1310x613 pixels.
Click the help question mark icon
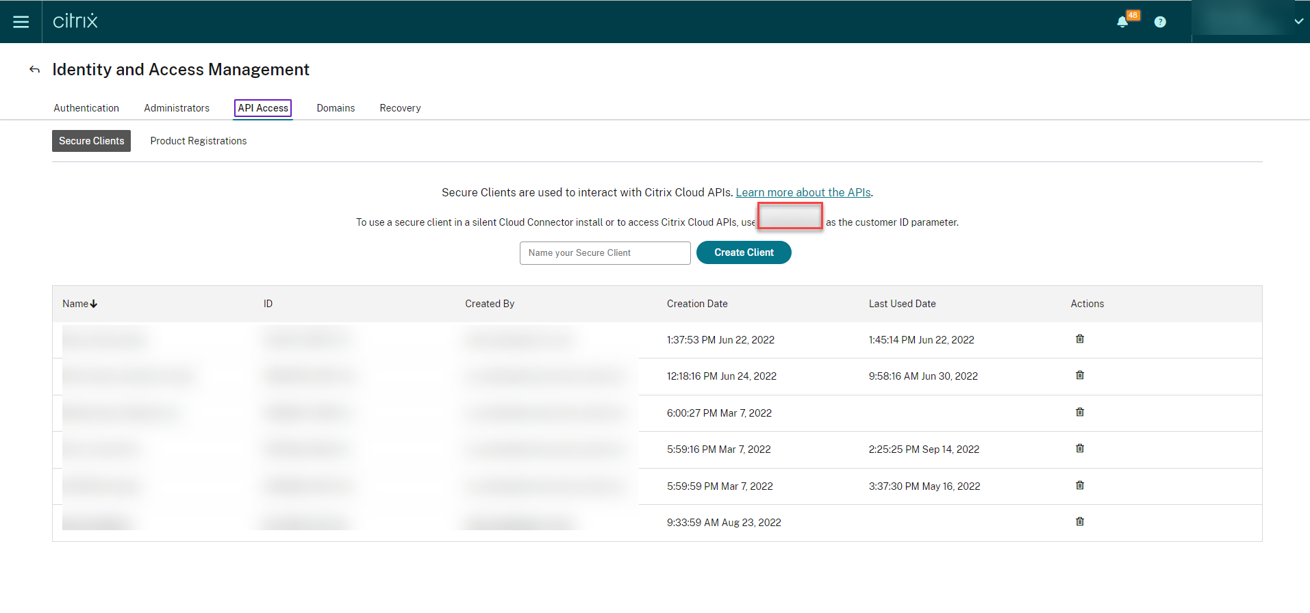tap(1160, 22)
